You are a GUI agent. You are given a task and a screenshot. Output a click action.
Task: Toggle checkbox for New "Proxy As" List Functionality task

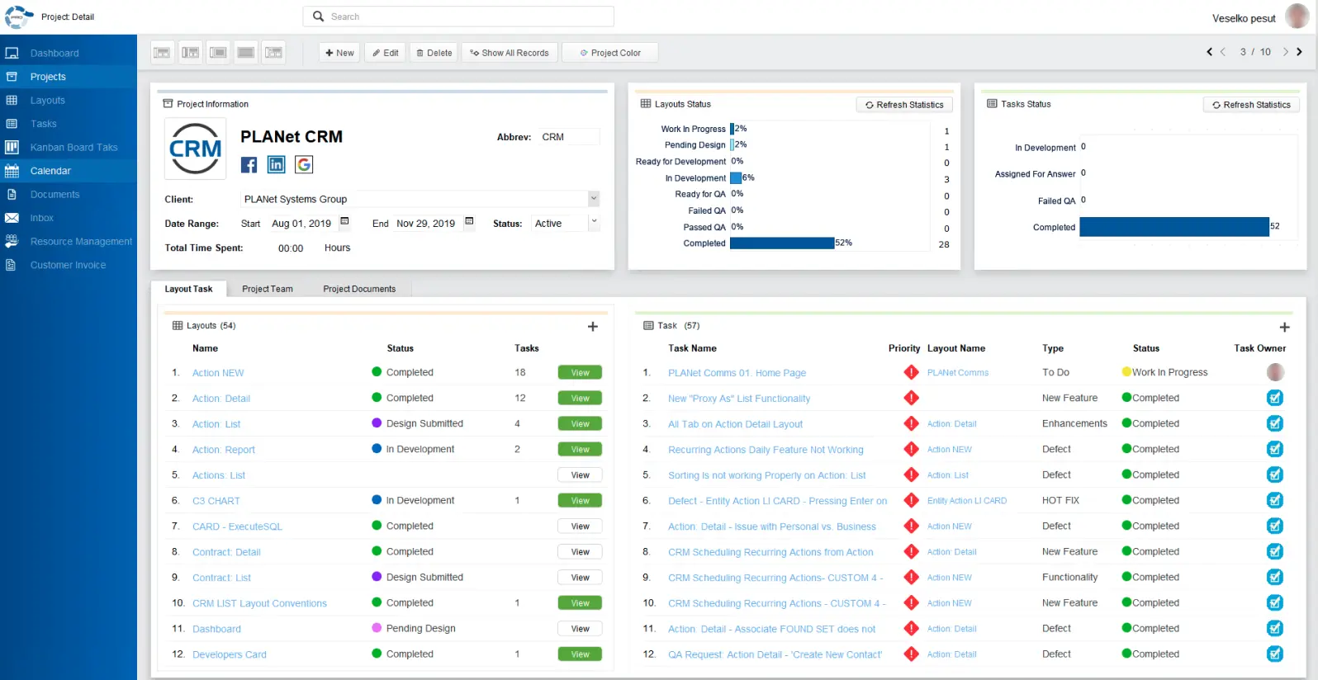[1275, 398]
